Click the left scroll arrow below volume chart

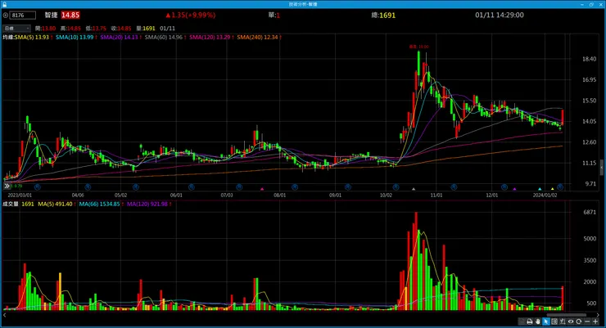point(5,315)
